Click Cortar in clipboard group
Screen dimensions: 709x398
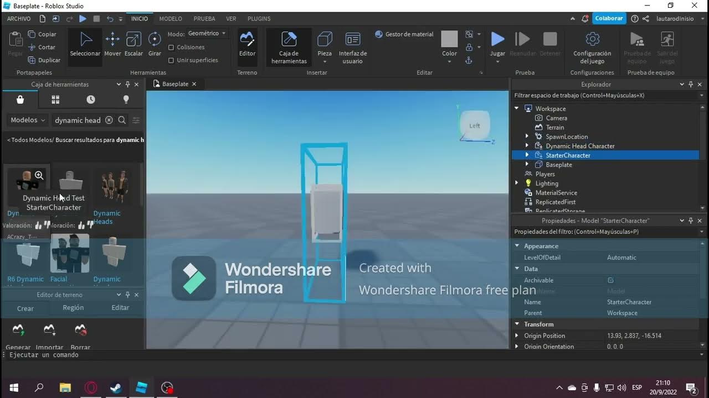[x=42, y=48]
